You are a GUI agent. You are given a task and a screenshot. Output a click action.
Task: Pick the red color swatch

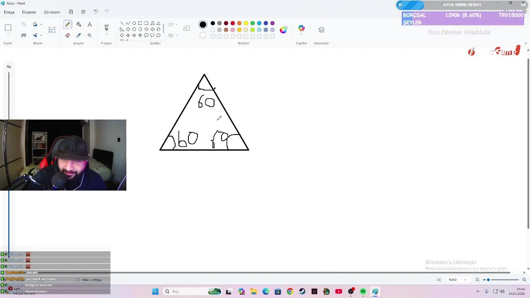pyautogui.click(x=233, y=23)
